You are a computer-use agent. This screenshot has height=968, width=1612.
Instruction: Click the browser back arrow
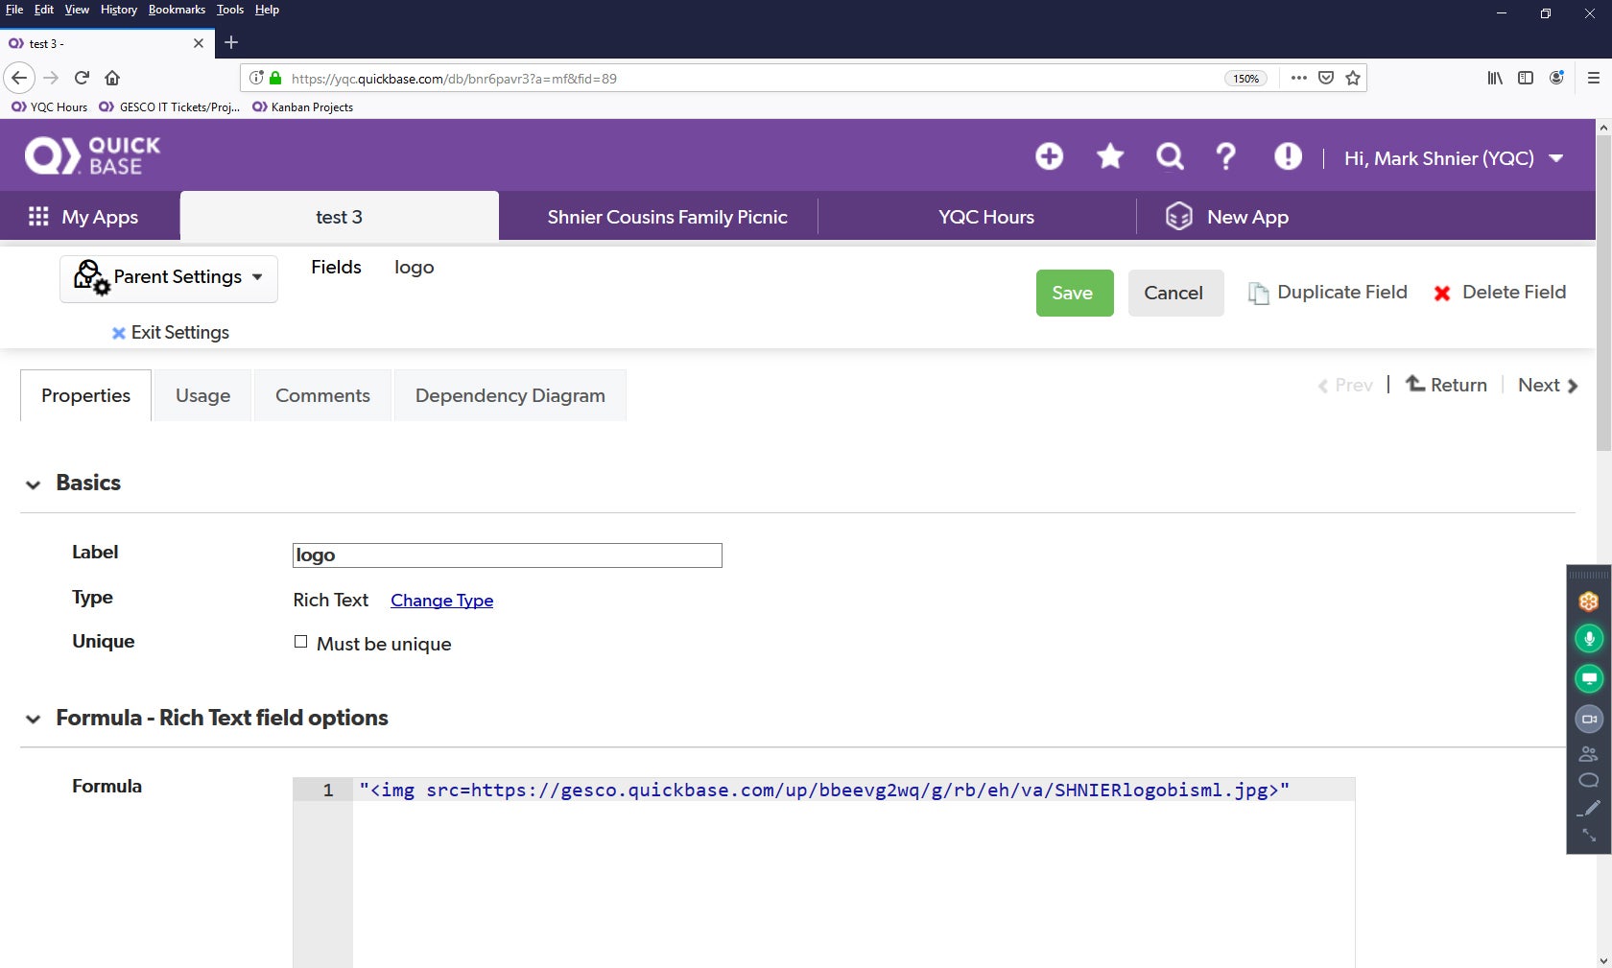click(x=19, y=78)
